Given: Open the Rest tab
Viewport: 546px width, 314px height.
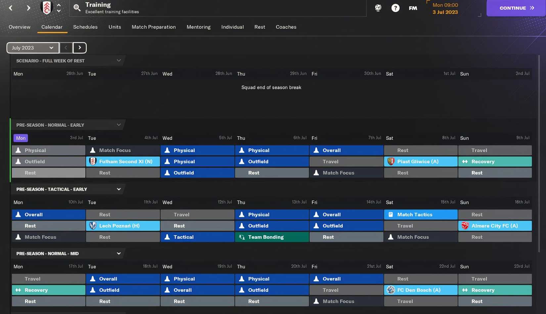Looking at the screenshot, I should [260, 27].
